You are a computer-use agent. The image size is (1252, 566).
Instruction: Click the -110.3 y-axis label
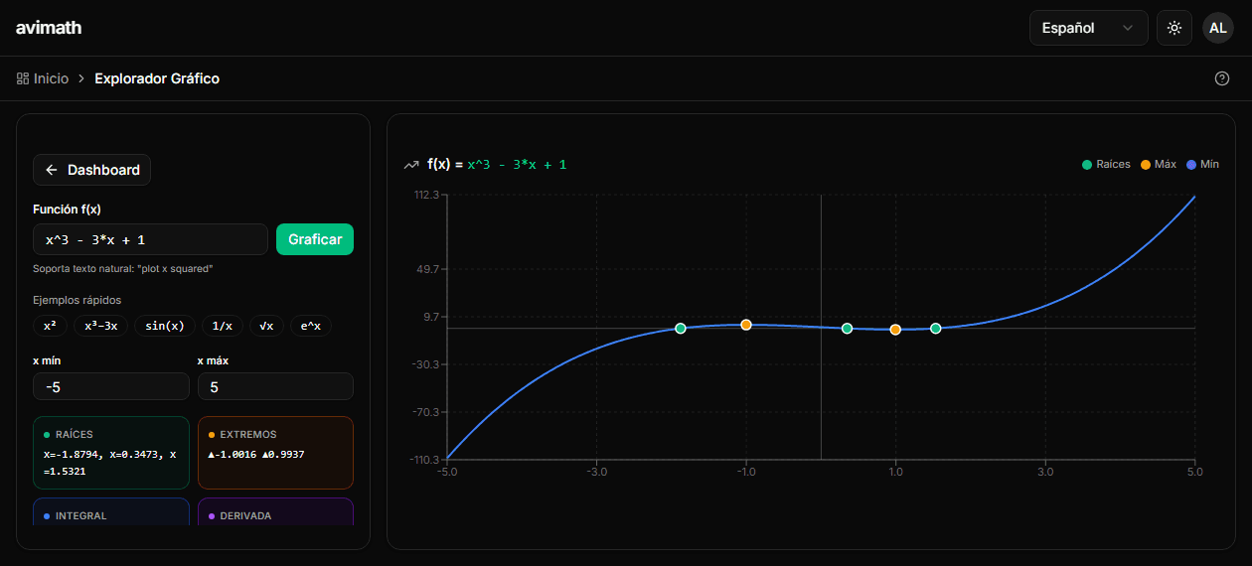[424, 460]
